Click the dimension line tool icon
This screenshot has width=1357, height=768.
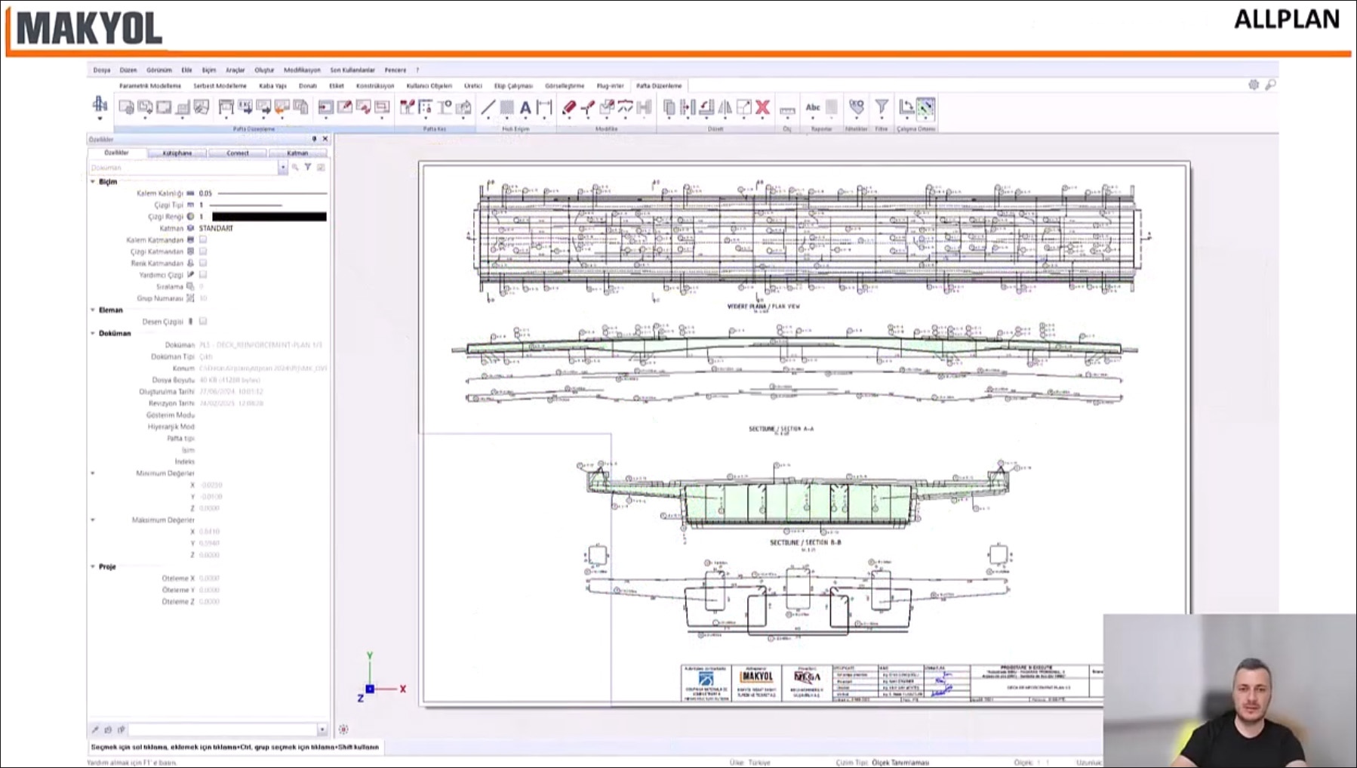tap(544, 108)
